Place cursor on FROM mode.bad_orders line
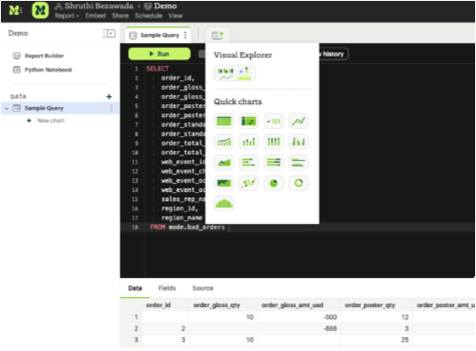Viewport: 476px width, 351px height. [x=187, y=228]
